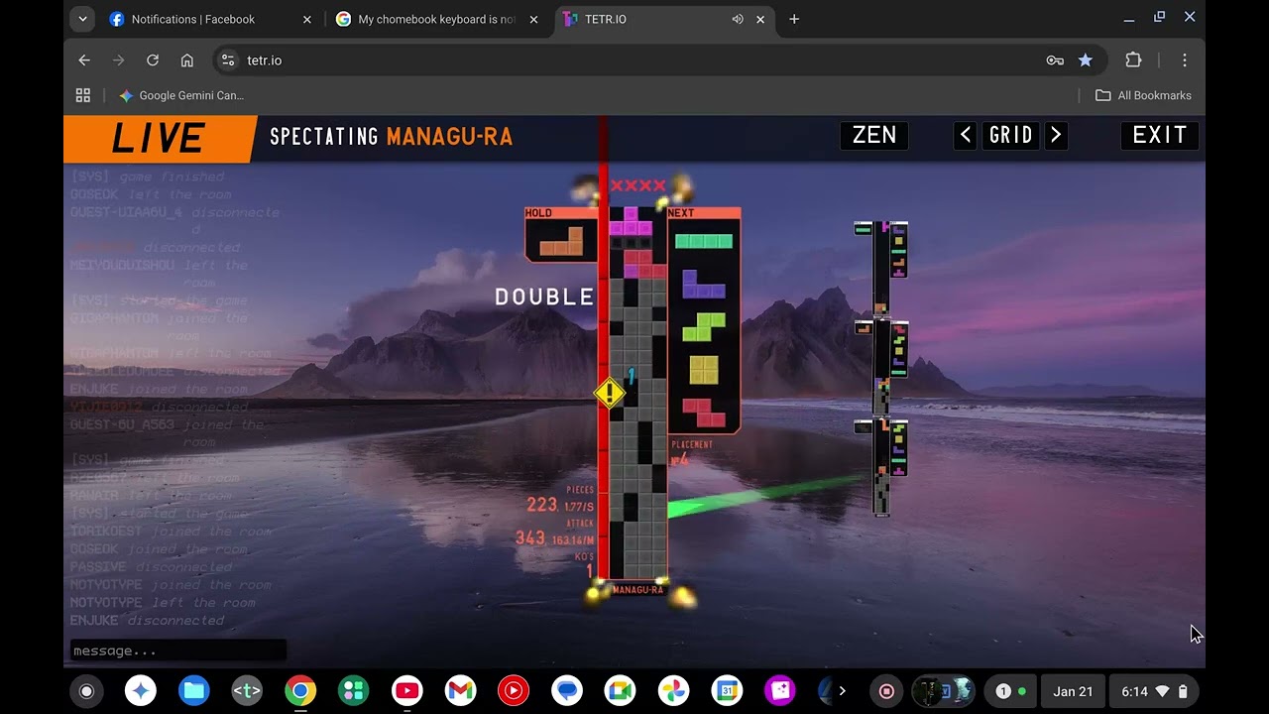The height and width of the screenshot is (714, 1269).
Task: Show more shelf apps with the arrow
Action: pyautogui.click(x=843, y=691)
